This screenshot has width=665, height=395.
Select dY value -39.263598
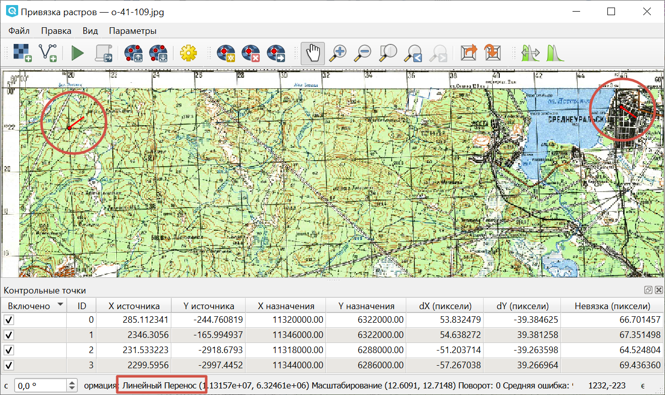(x=522, y=350)
